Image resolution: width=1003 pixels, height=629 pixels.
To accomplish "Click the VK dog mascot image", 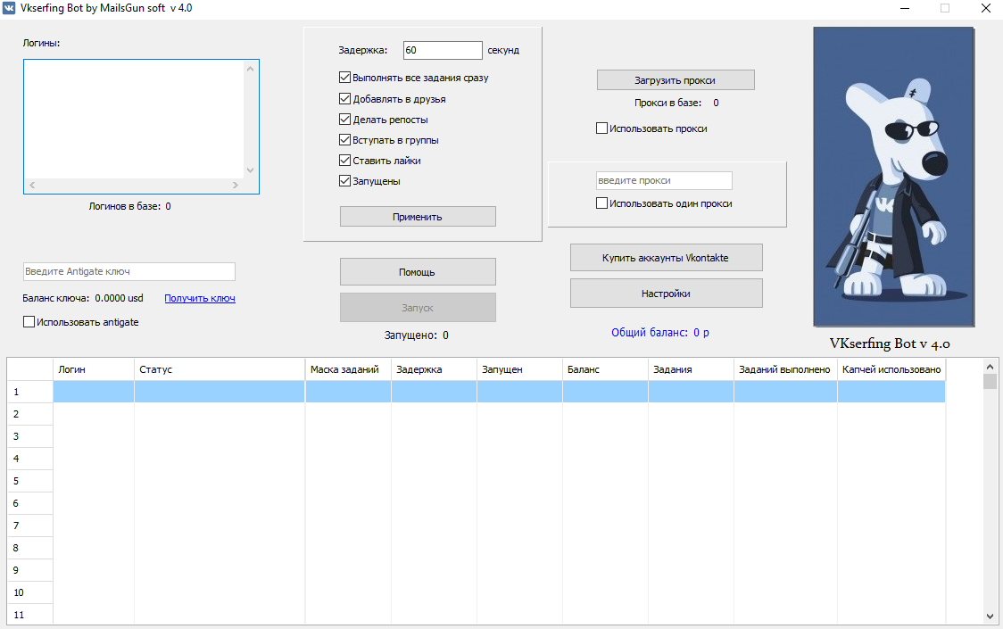I will coord(893,177).
